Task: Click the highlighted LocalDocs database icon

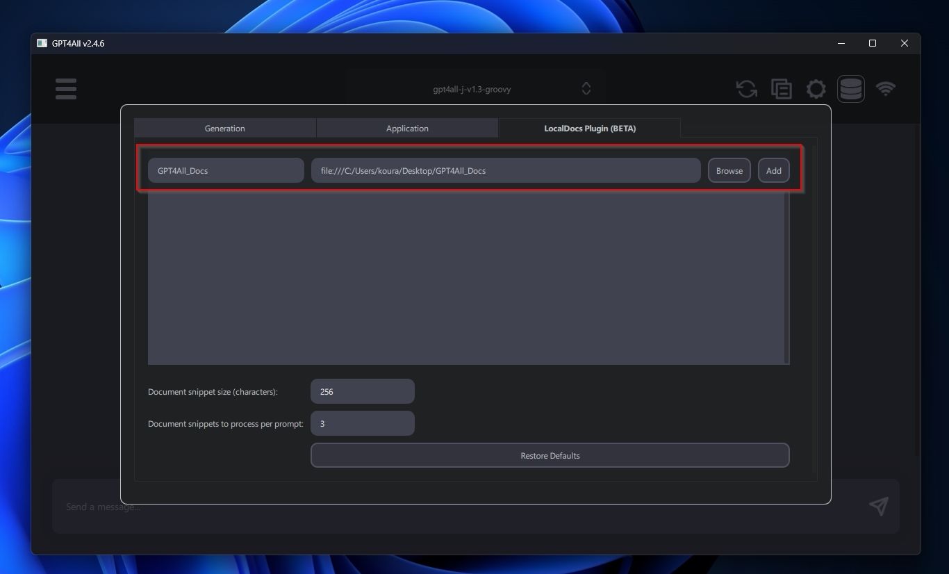Action: coord(851,88)
